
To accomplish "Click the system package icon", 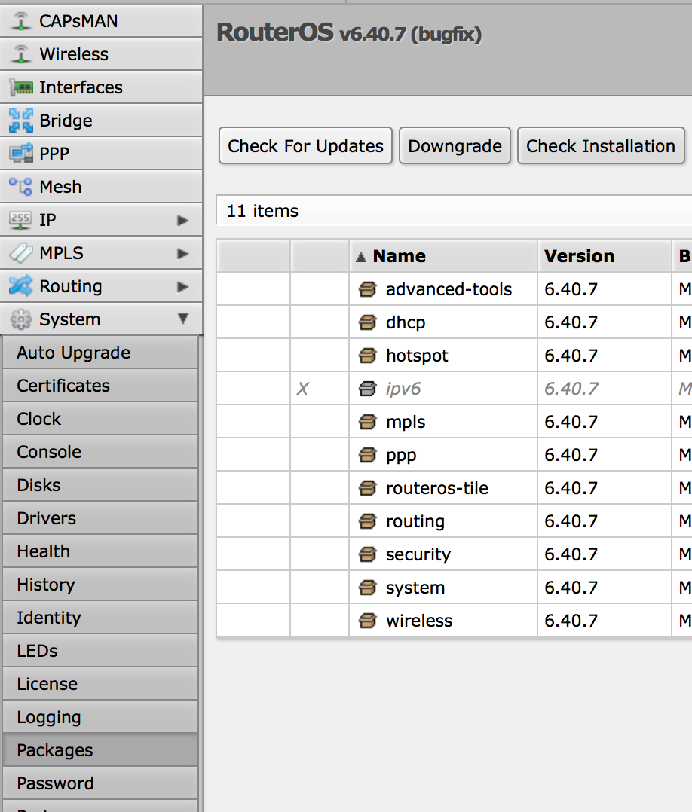I will coord(368,588).
